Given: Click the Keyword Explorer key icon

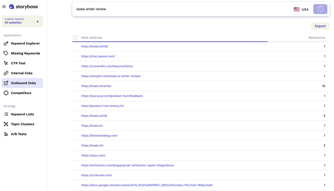Looking at the screenshot, I should 6,43.
